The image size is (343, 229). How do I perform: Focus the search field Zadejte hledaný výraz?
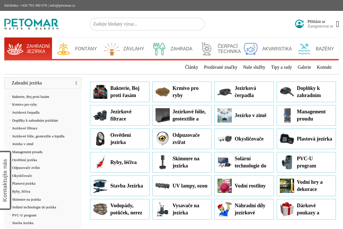147,24
